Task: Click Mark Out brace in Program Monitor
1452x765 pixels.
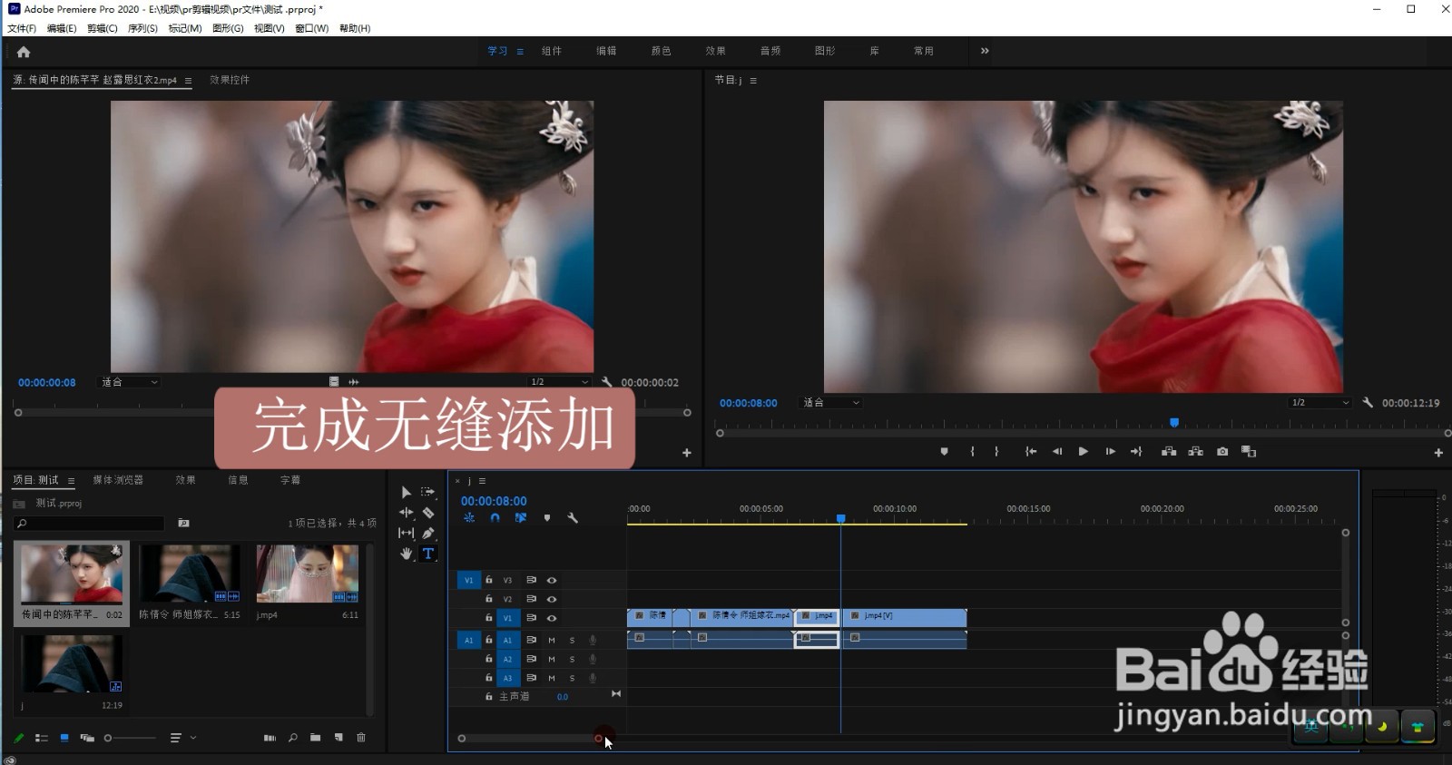Action: pyautogui.click(x=996, y=451)
